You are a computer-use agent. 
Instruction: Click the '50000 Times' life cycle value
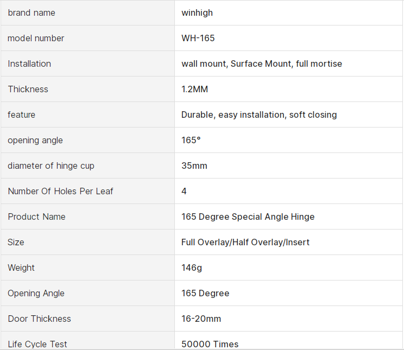point(210,344)
